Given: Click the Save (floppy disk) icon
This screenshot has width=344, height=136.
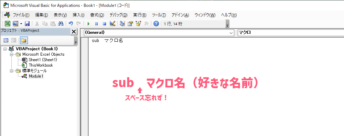Looking at the screenshot, I should 27,24.
